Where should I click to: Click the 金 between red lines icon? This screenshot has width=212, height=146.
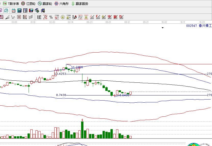point(86,17)
